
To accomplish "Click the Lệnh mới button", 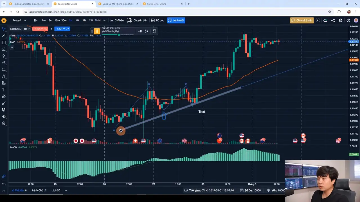I will coord(176,20).
